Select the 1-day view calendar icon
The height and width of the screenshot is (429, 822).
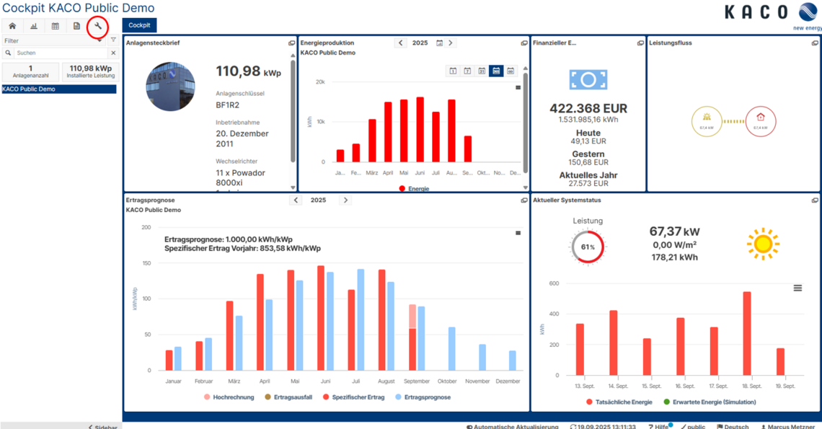tap(453, 71)
